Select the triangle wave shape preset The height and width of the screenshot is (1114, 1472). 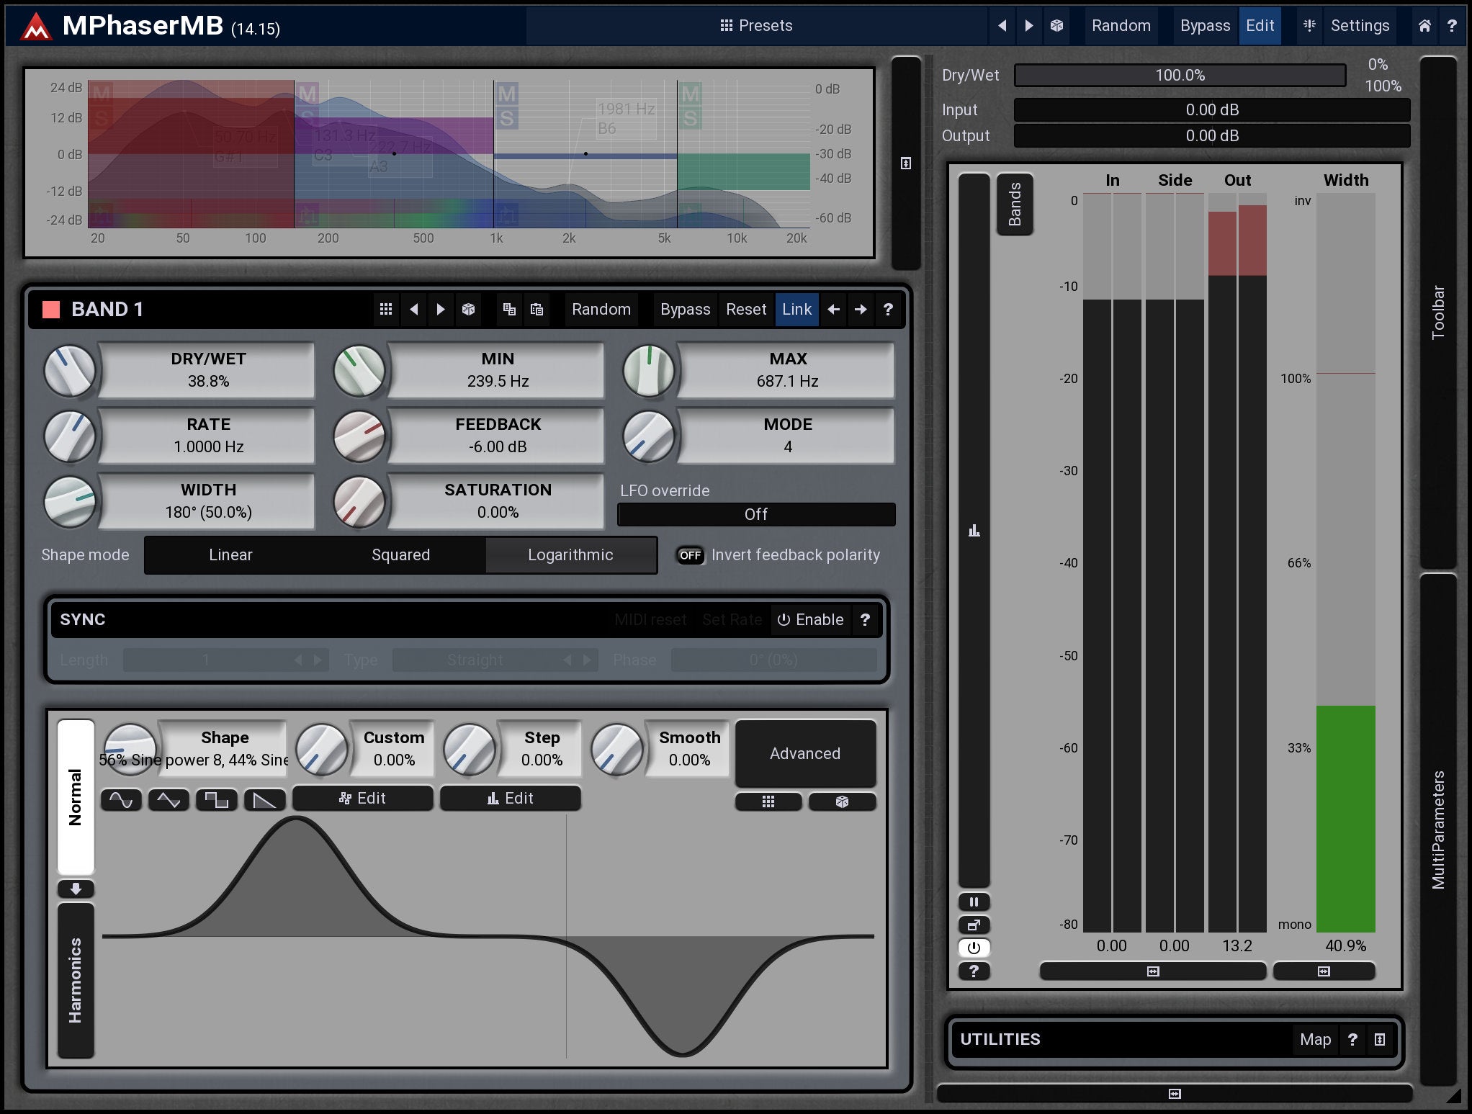point(169,800)
